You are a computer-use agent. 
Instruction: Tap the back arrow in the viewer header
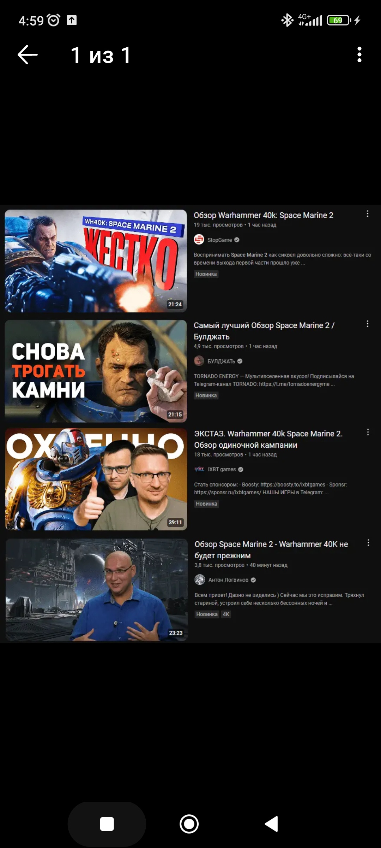pyautogui.click(x=28, y=55)
